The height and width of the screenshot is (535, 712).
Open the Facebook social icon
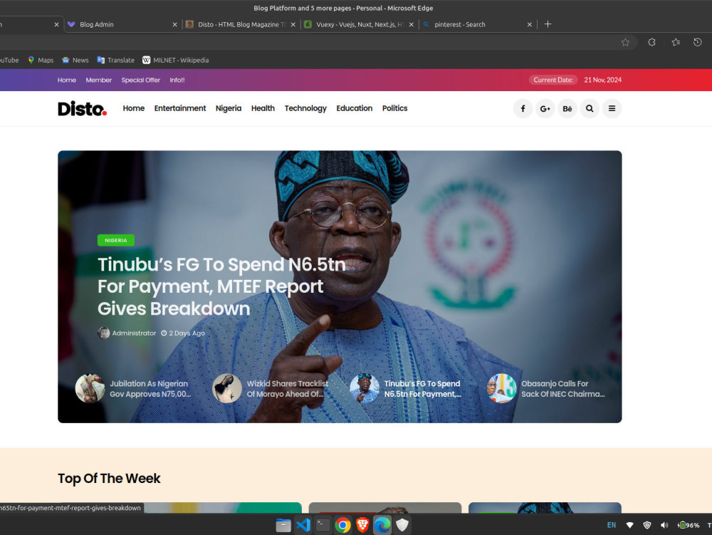tap(523, 108)
